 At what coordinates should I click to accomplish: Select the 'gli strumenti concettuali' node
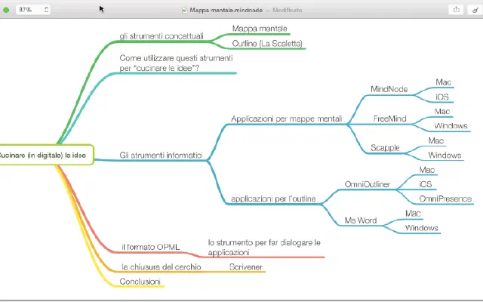[x=162, y=36]
